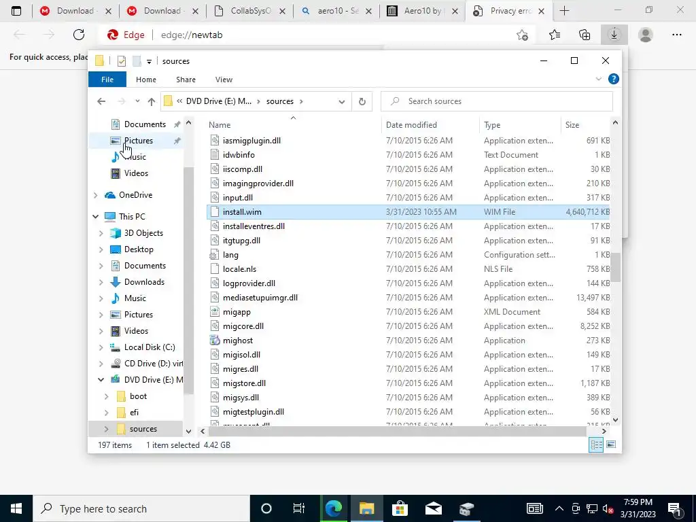
Task: Select Videos in Quick access
Action: 136,173
